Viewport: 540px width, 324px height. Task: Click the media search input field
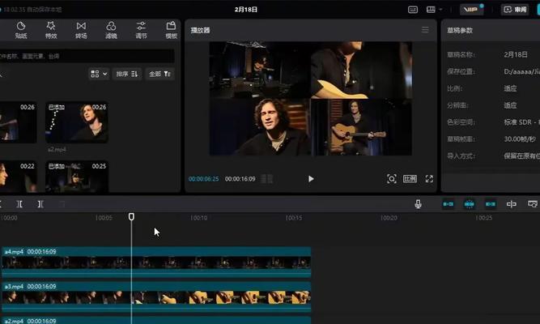87,56
